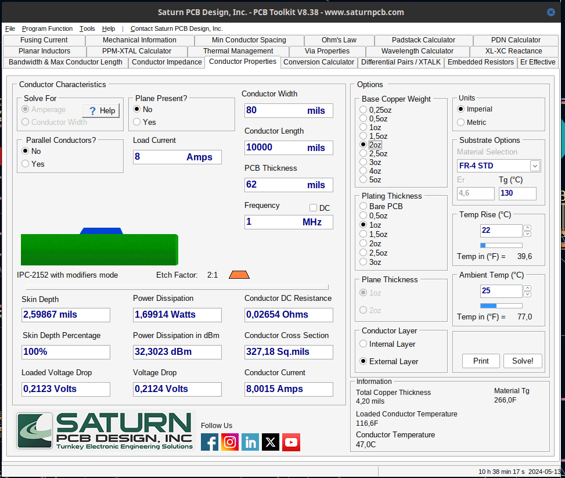Click the orange etch factor trapezoid icon

pos(239,275)
